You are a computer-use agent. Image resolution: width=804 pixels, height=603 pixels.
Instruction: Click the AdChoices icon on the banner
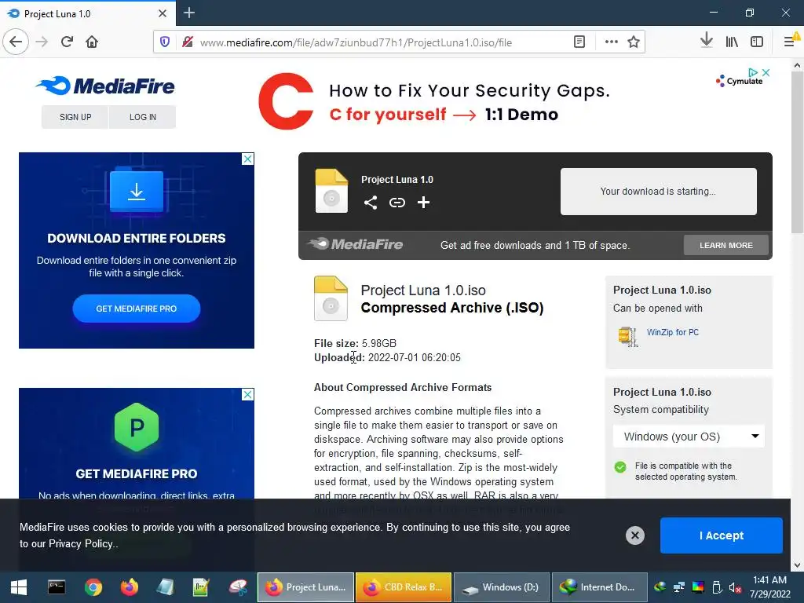pos(753,72)
